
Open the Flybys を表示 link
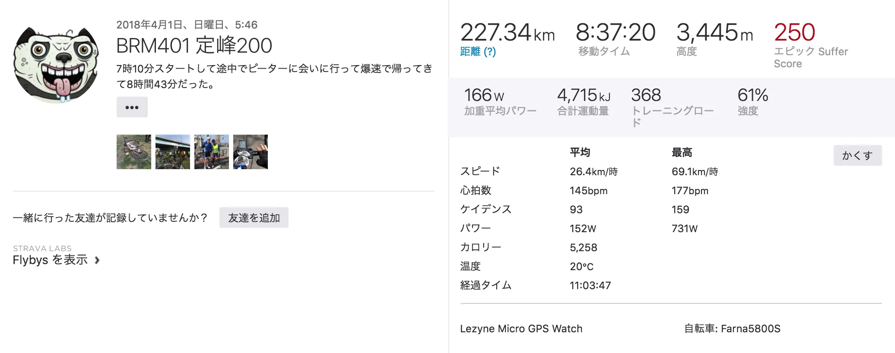tap(50, 260)
